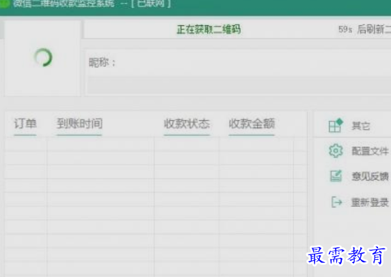This screenshot has height=277, width=391.
Task: Click the loading spinner in QR code area
Action: click(43, 57)
